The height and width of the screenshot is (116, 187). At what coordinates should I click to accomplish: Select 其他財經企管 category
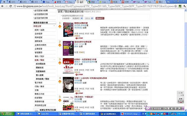[41, 105]
